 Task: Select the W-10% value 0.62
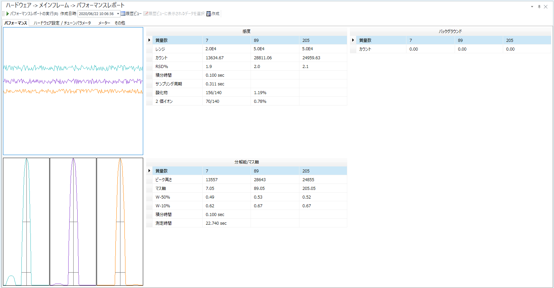click(x=226, y=206)
